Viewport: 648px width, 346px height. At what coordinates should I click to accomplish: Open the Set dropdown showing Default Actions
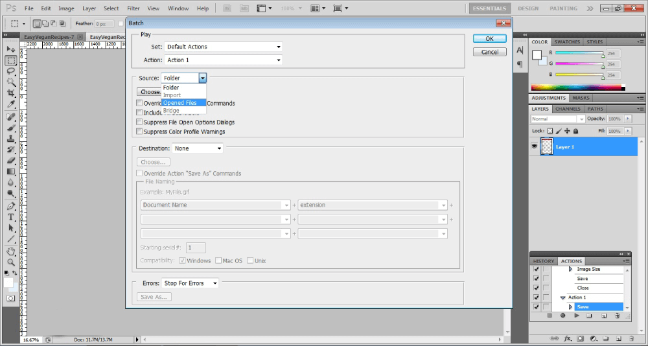click(x=224, y=47)
